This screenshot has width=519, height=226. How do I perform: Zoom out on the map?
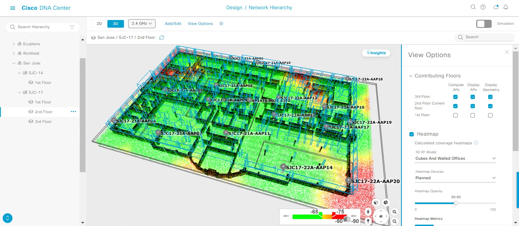[x=395, y=221]
